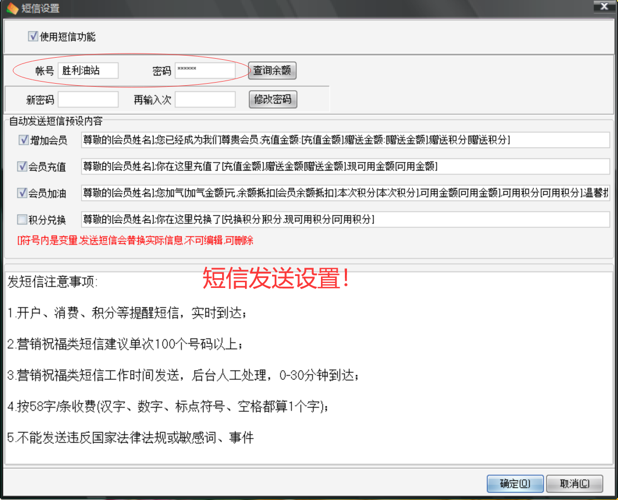Toggle the 使用短信功能 checkbox
The image size is (618, 500).
(x=33, y=36)
